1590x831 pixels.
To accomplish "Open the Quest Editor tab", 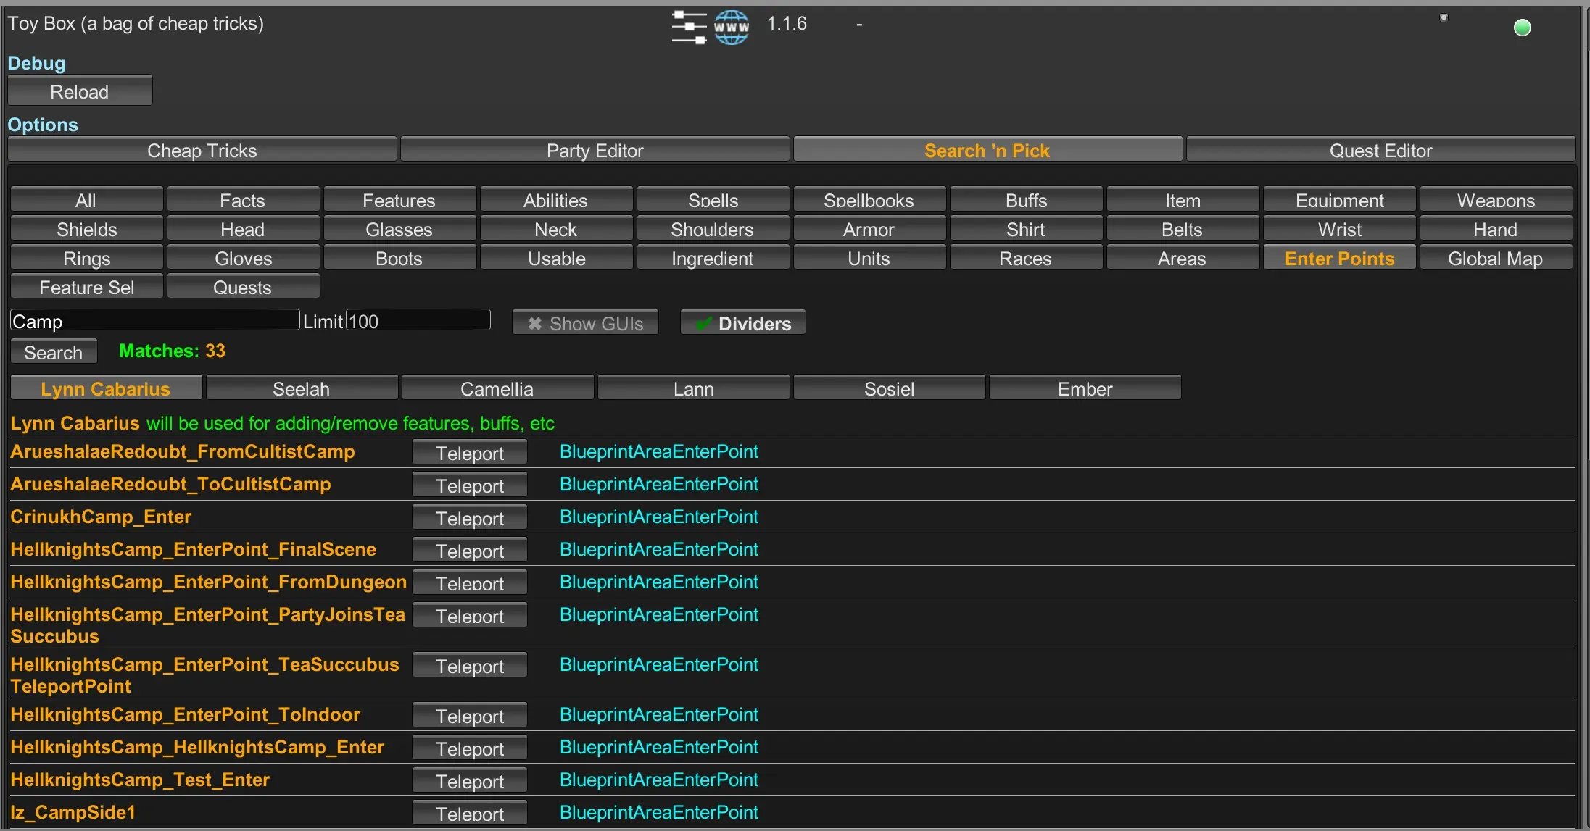I will (x=1380, y=150).
